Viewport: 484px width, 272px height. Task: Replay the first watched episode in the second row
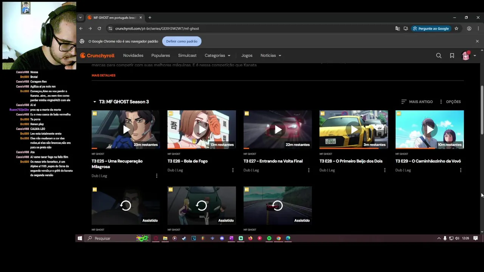[x=126, y=206]
